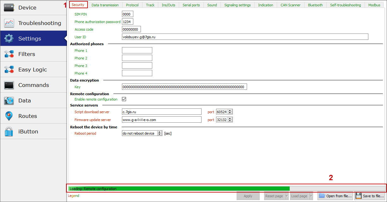Screen dimensions: 387x202
Task: Open the Troubleshooting chart icon
Action: (9, 23)
